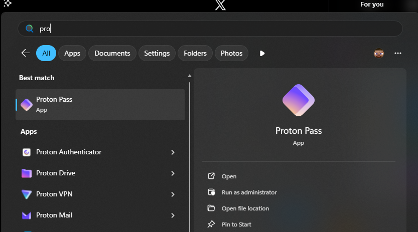
Task: Open Proton Drive from Apps list
Action: point(100,173)
